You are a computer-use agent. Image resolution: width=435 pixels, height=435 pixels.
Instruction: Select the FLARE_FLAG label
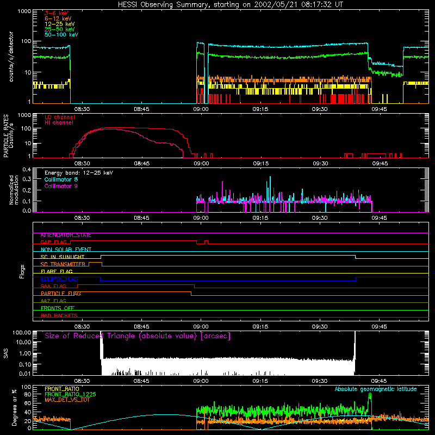57,271
